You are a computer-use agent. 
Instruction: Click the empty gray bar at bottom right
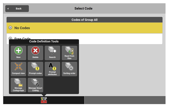125,100
